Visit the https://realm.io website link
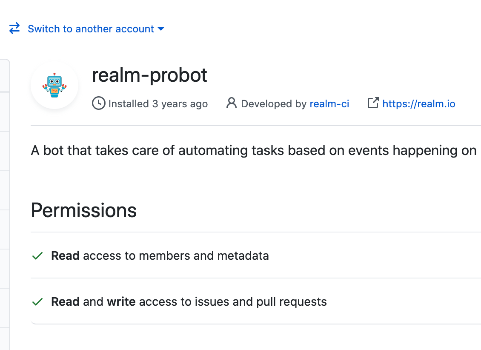481x350 pixels. point(418,103)
